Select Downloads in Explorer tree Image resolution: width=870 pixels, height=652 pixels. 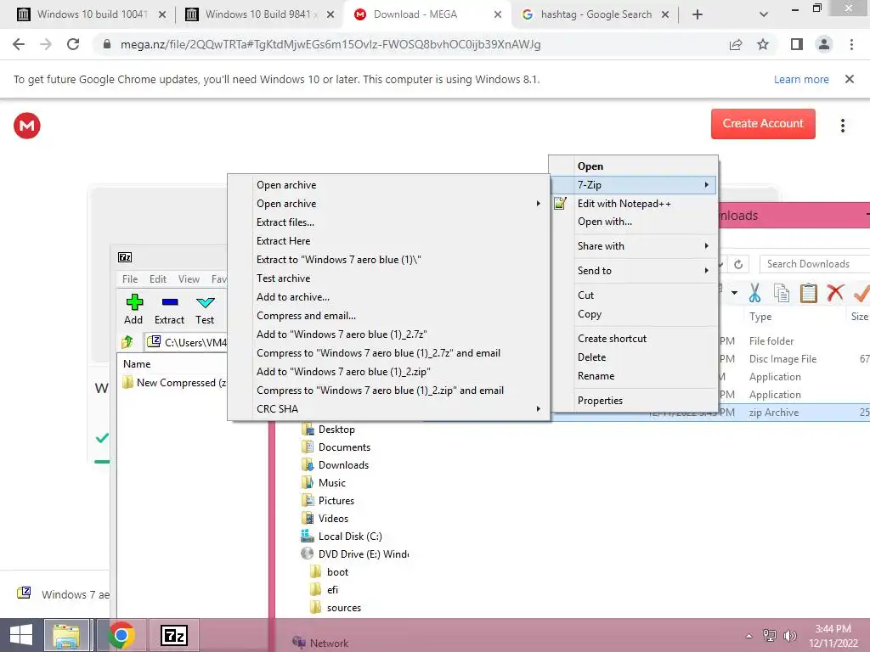point(343,465)
